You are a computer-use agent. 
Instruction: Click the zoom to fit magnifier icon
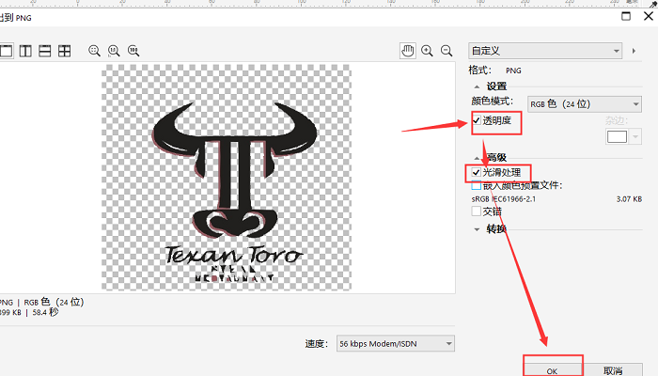[94, 51]
